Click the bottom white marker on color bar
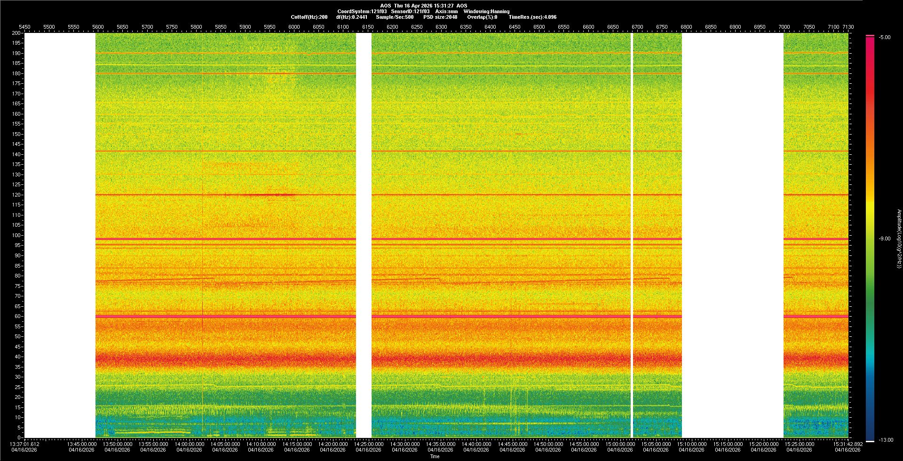The width and height of the screenshot is (903, 461). pyautogui.click(x=870, y=441)
